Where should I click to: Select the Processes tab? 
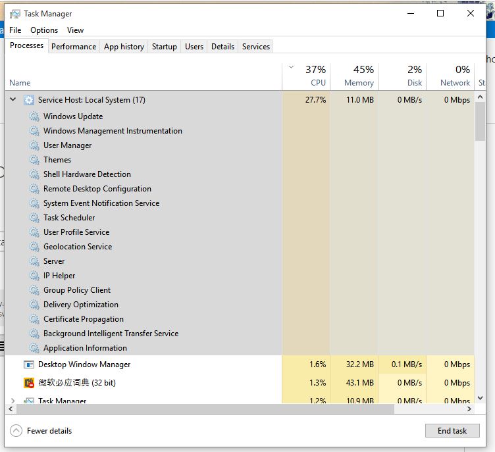click(26, 46)
